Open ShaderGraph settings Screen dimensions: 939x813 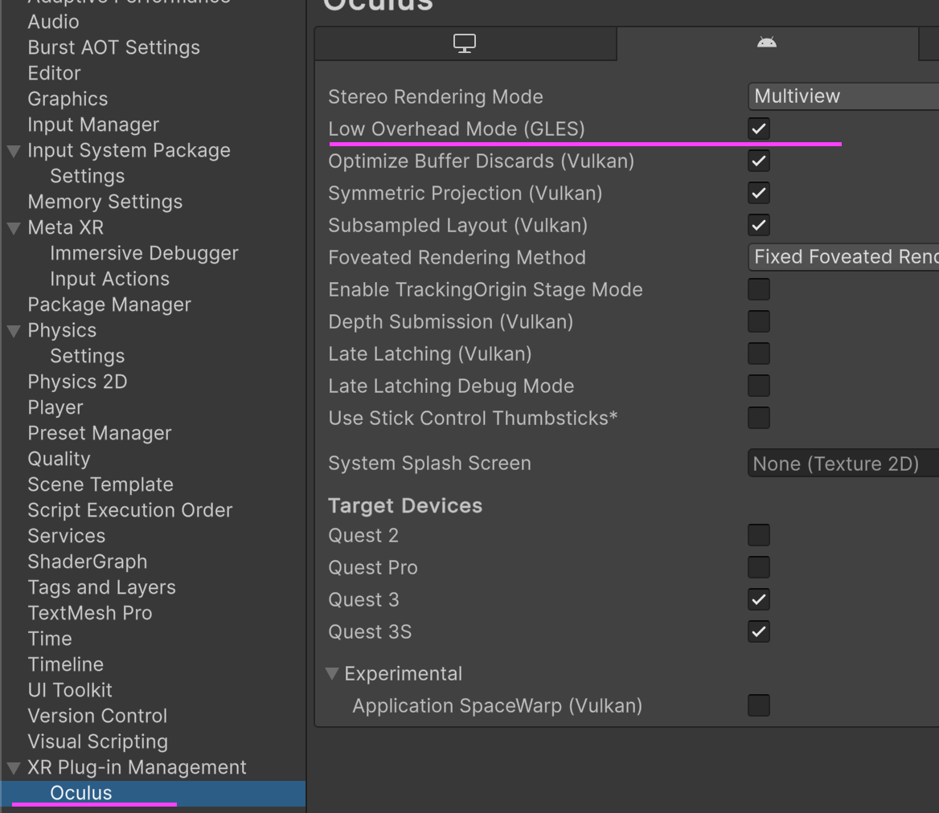pyautogui.click(x=88, y=562)
